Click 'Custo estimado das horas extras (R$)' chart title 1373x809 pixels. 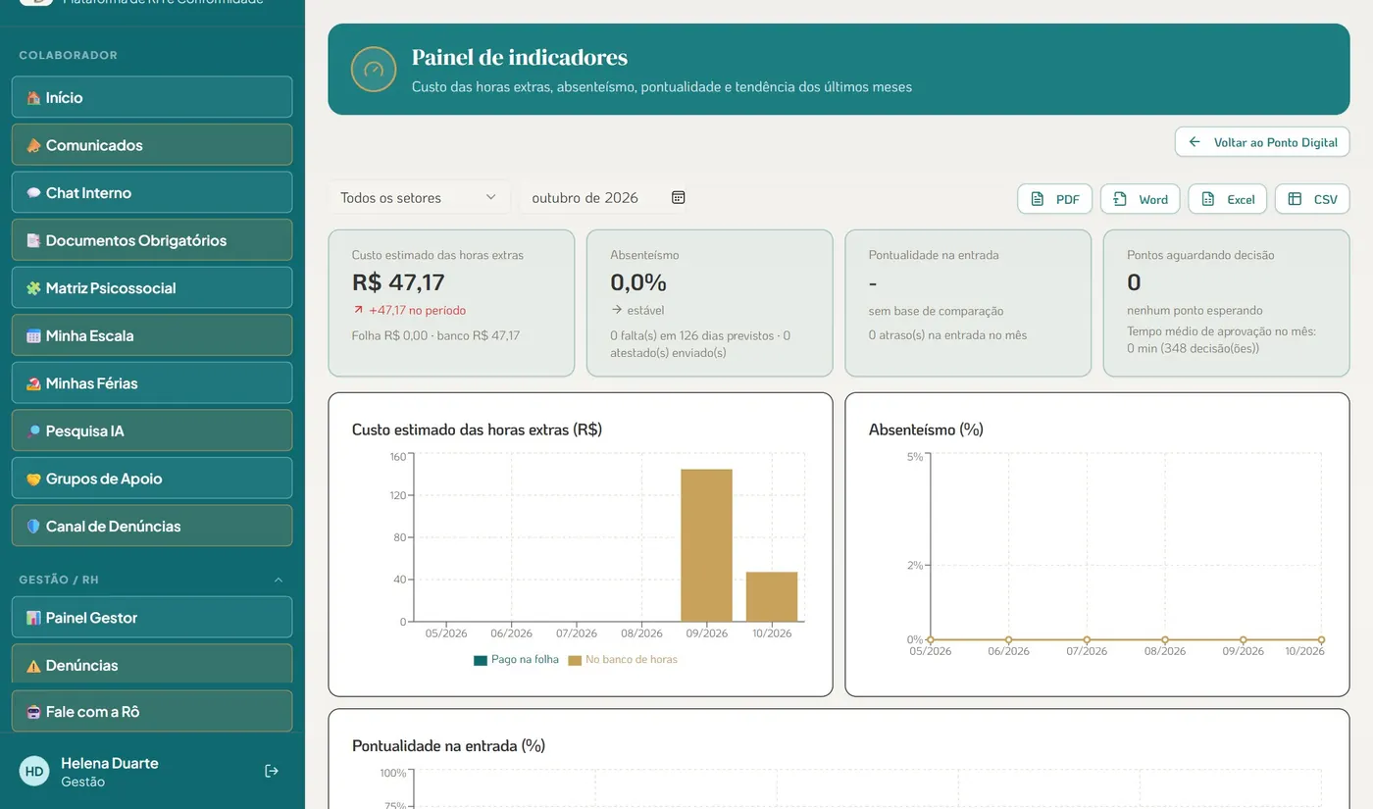pos(477,430)
